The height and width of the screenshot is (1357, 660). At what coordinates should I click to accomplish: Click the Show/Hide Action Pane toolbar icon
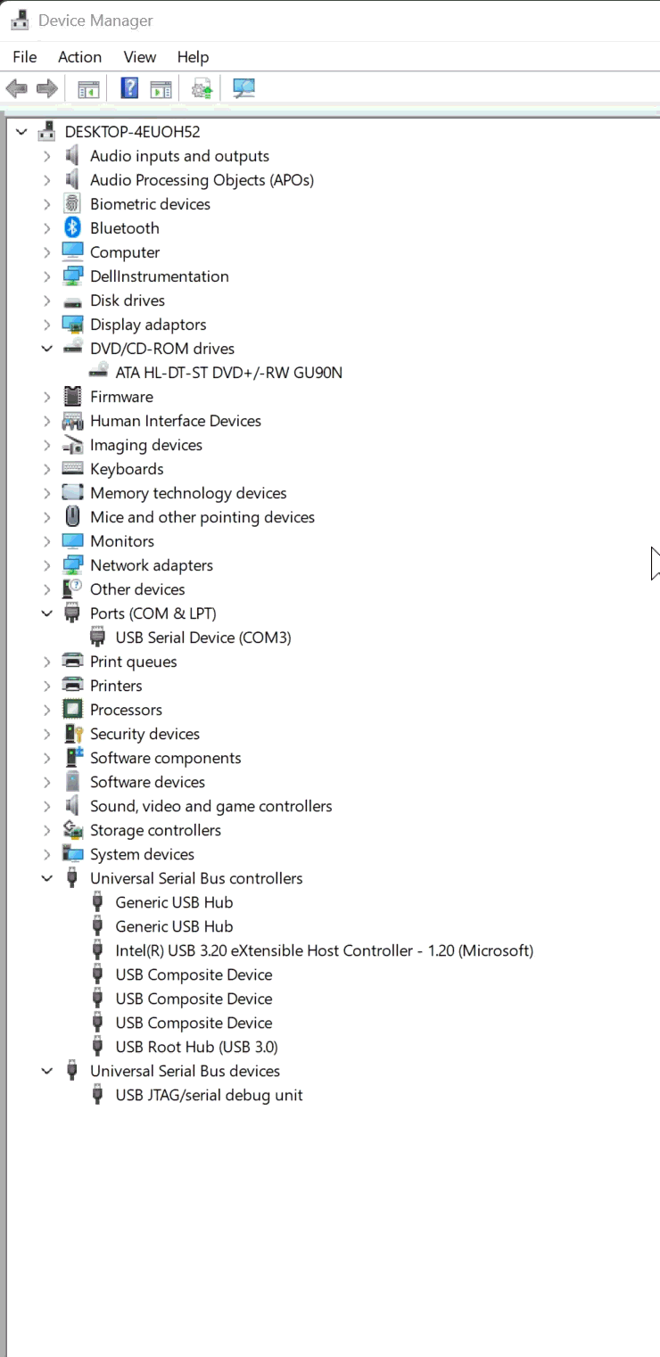click(161, 88)
